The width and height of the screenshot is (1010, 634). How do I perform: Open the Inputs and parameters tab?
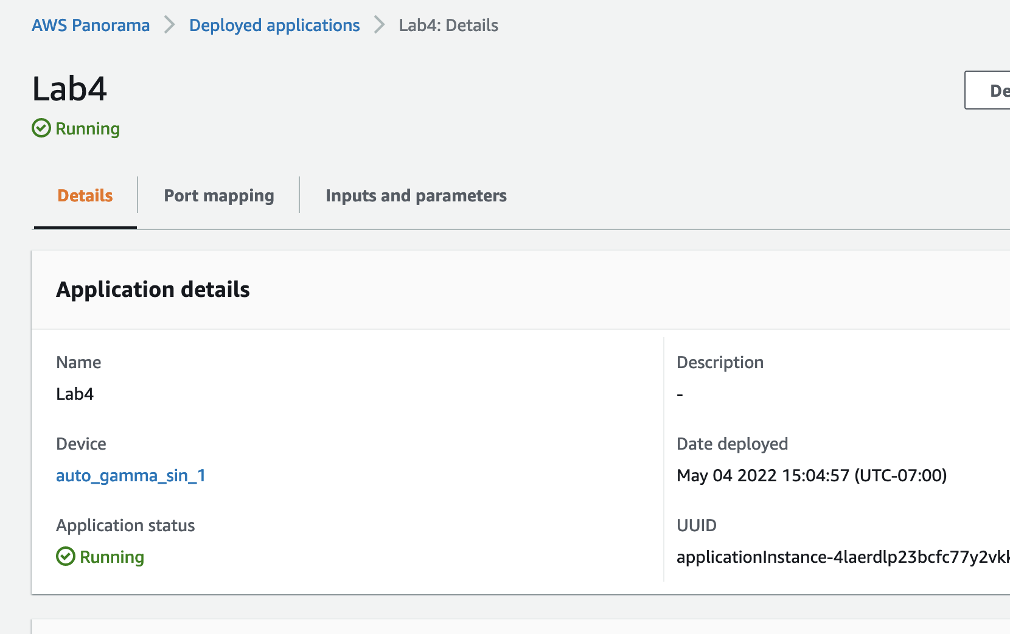point(416,196)
